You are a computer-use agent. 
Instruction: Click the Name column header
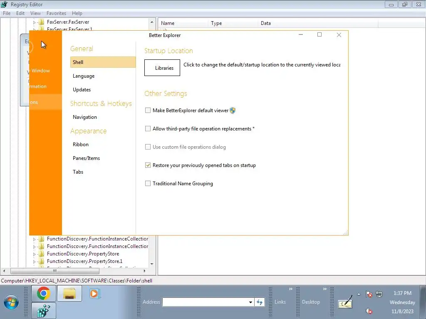pos(183,23)
